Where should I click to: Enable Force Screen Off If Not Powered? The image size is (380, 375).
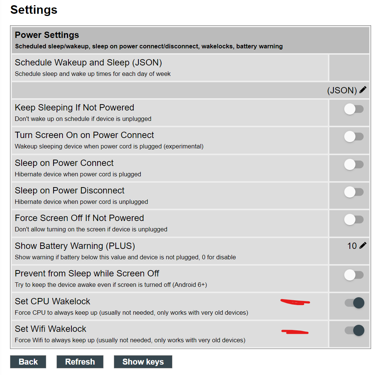click(x=354, y=220)
